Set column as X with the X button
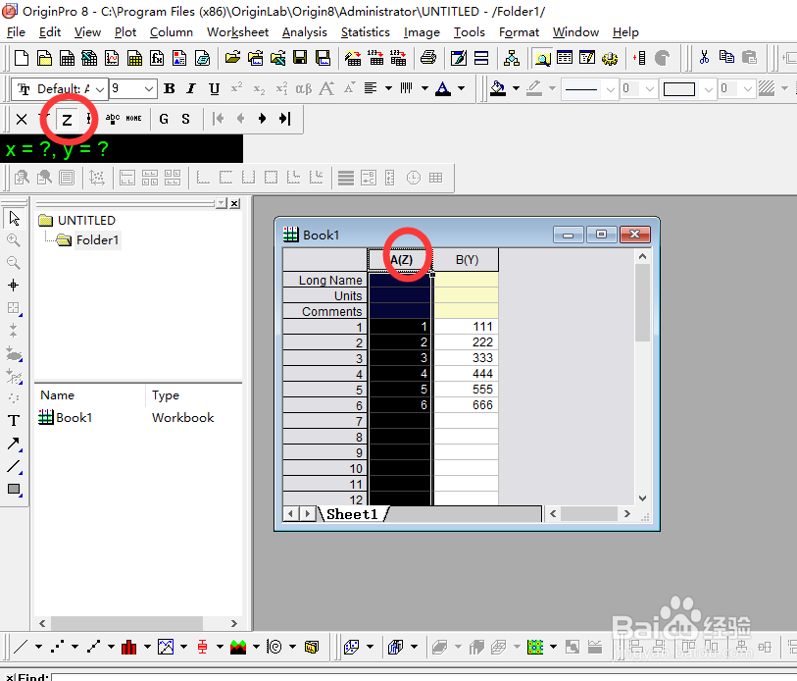The image size is (797, 681). [x=22, y=120]
